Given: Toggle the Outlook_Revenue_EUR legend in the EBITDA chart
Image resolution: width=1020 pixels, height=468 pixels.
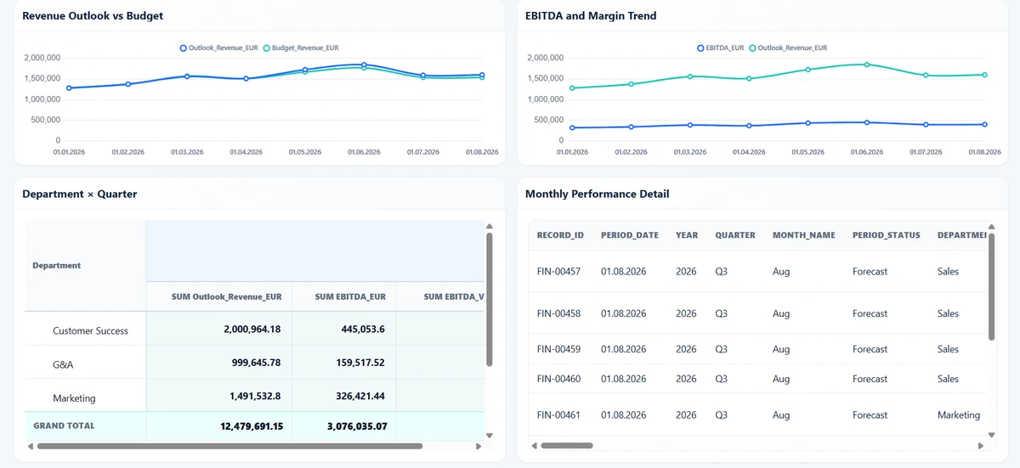Looking at the screenshot, I should [x=787, y=48].
